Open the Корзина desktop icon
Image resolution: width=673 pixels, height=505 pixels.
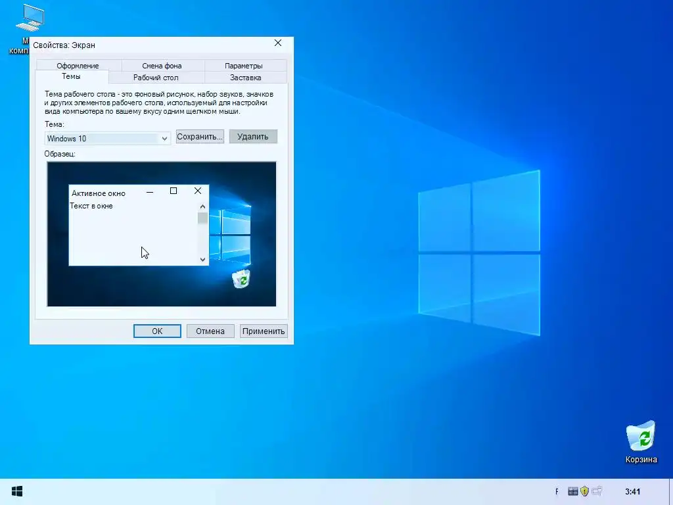pyautogui.click(x=641, y=442)
